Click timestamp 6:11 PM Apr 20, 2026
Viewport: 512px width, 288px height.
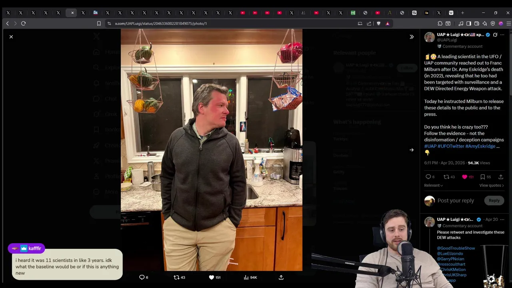tap(444, 163)
